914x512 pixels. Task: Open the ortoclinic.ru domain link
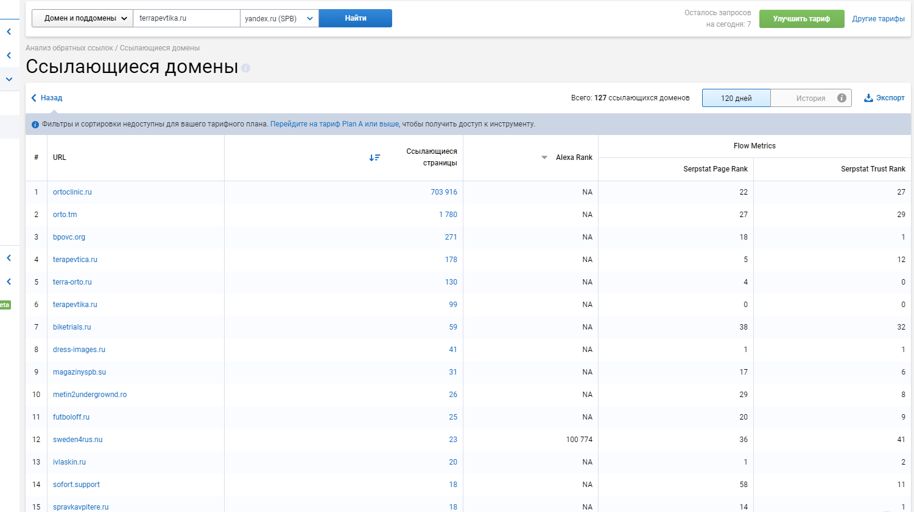pos(72,192)
